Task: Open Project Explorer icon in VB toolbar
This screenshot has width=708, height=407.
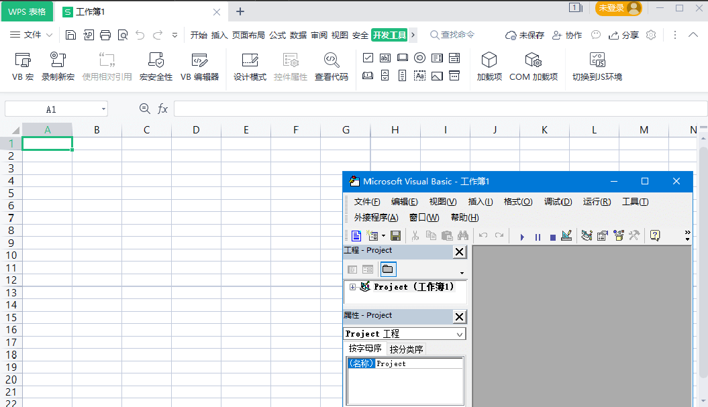Action: click(x=587, y=235)
